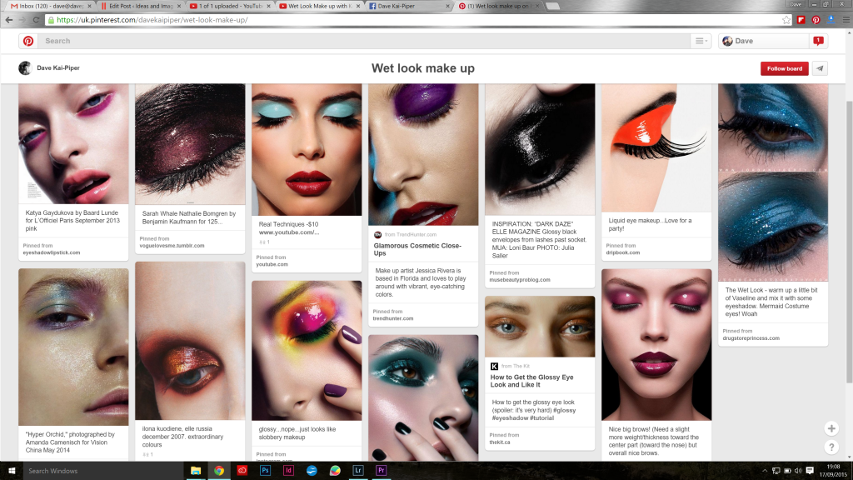
Task: Click the Follow board button
Action: tap(785, 68)
